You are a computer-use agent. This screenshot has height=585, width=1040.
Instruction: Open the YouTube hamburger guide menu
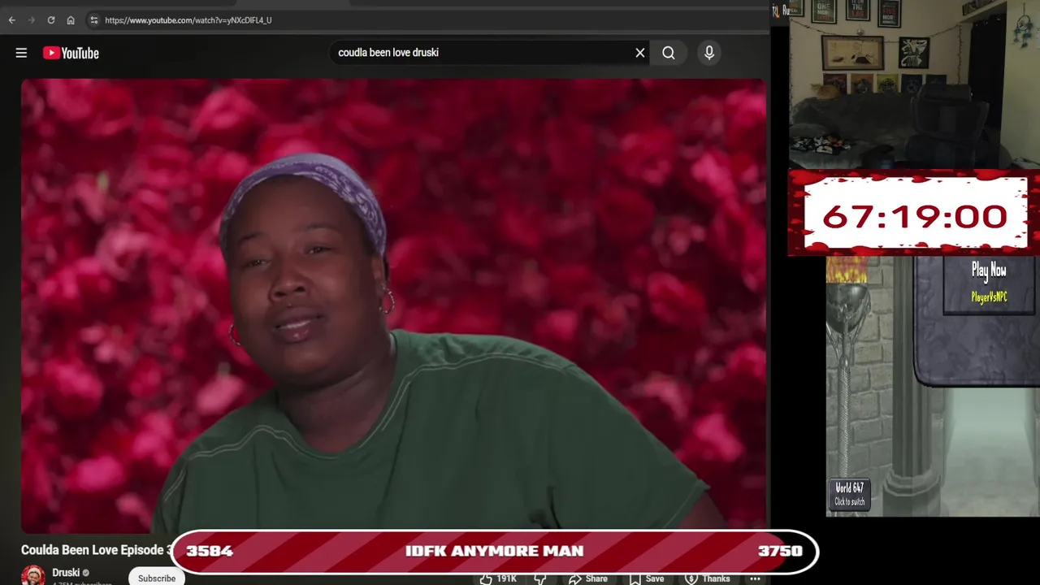point(21,53)
